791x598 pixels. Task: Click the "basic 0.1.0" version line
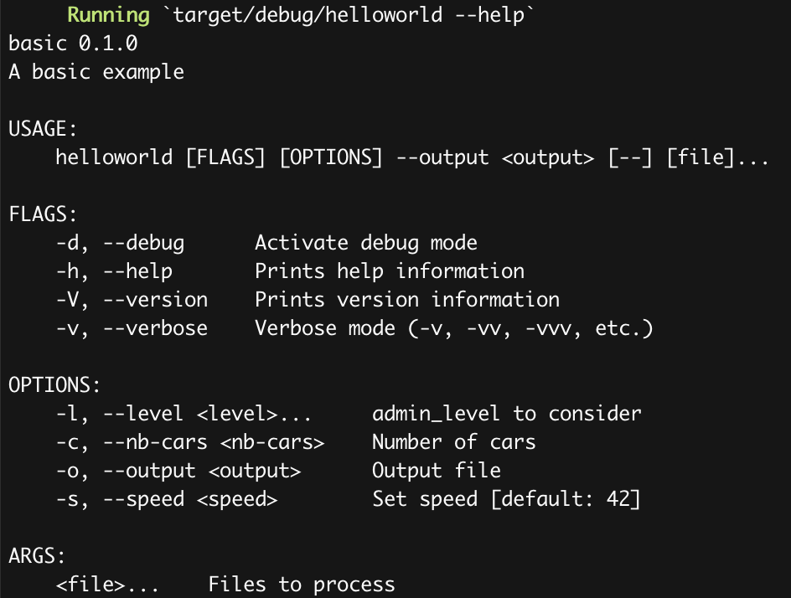click(x=73, y=43)
